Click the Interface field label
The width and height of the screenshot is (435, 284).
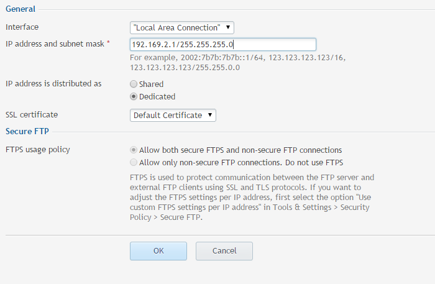pos(22,27)
